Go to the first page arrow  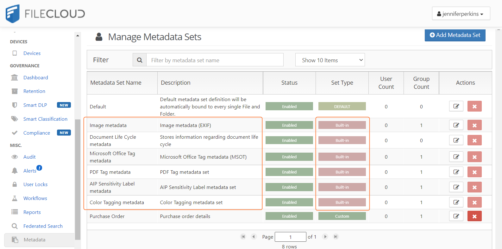(243, 237)
